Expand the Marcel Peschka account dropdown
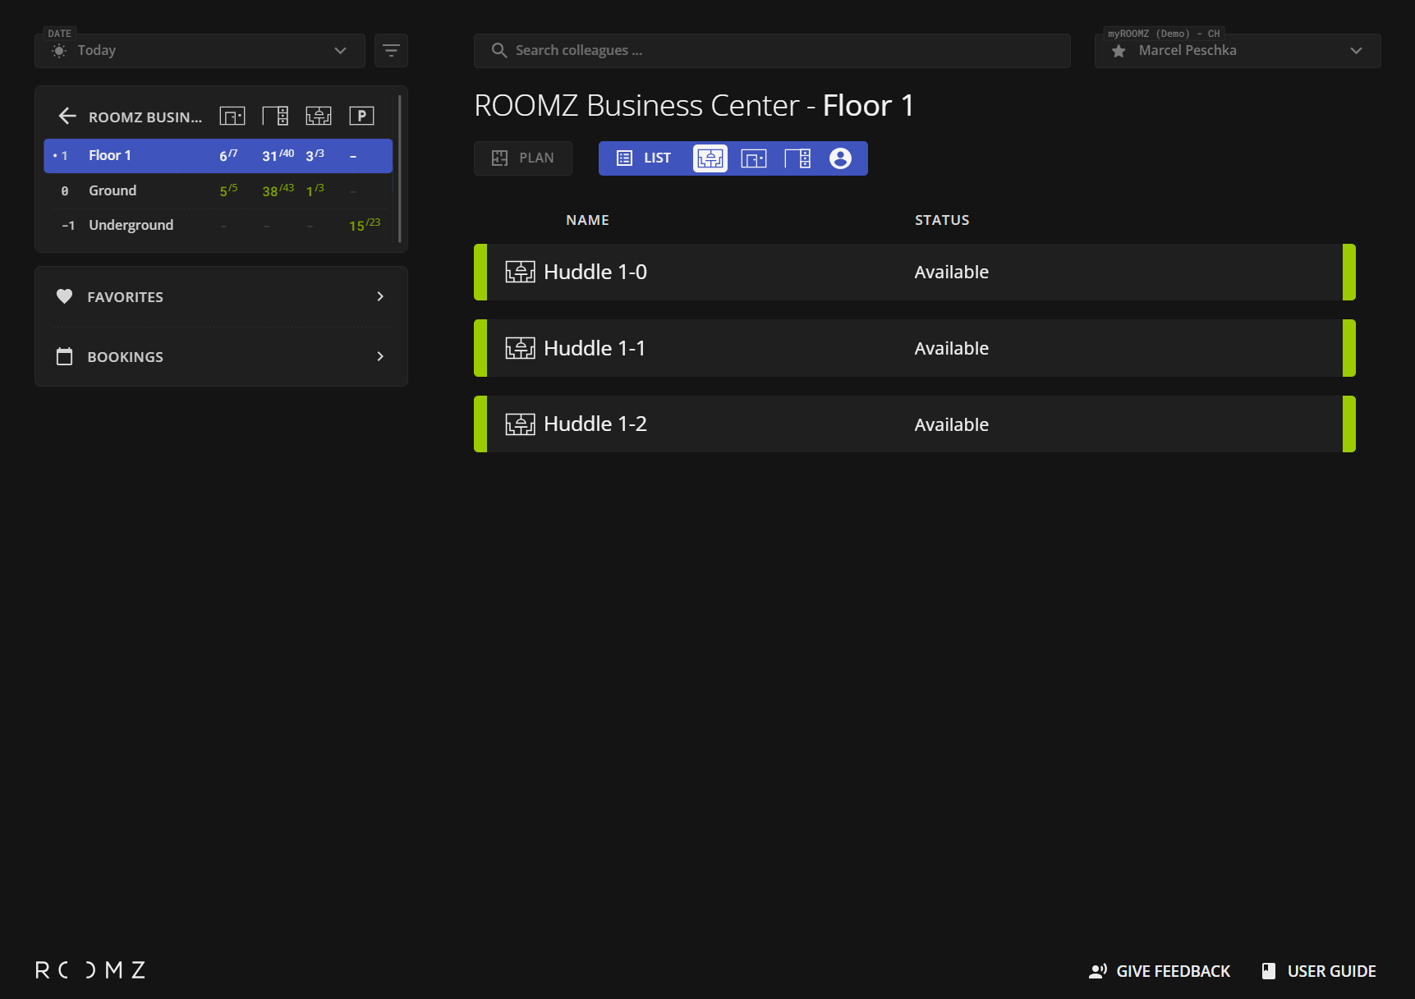Screen dimensions: 1415x999 point(1355,51)
